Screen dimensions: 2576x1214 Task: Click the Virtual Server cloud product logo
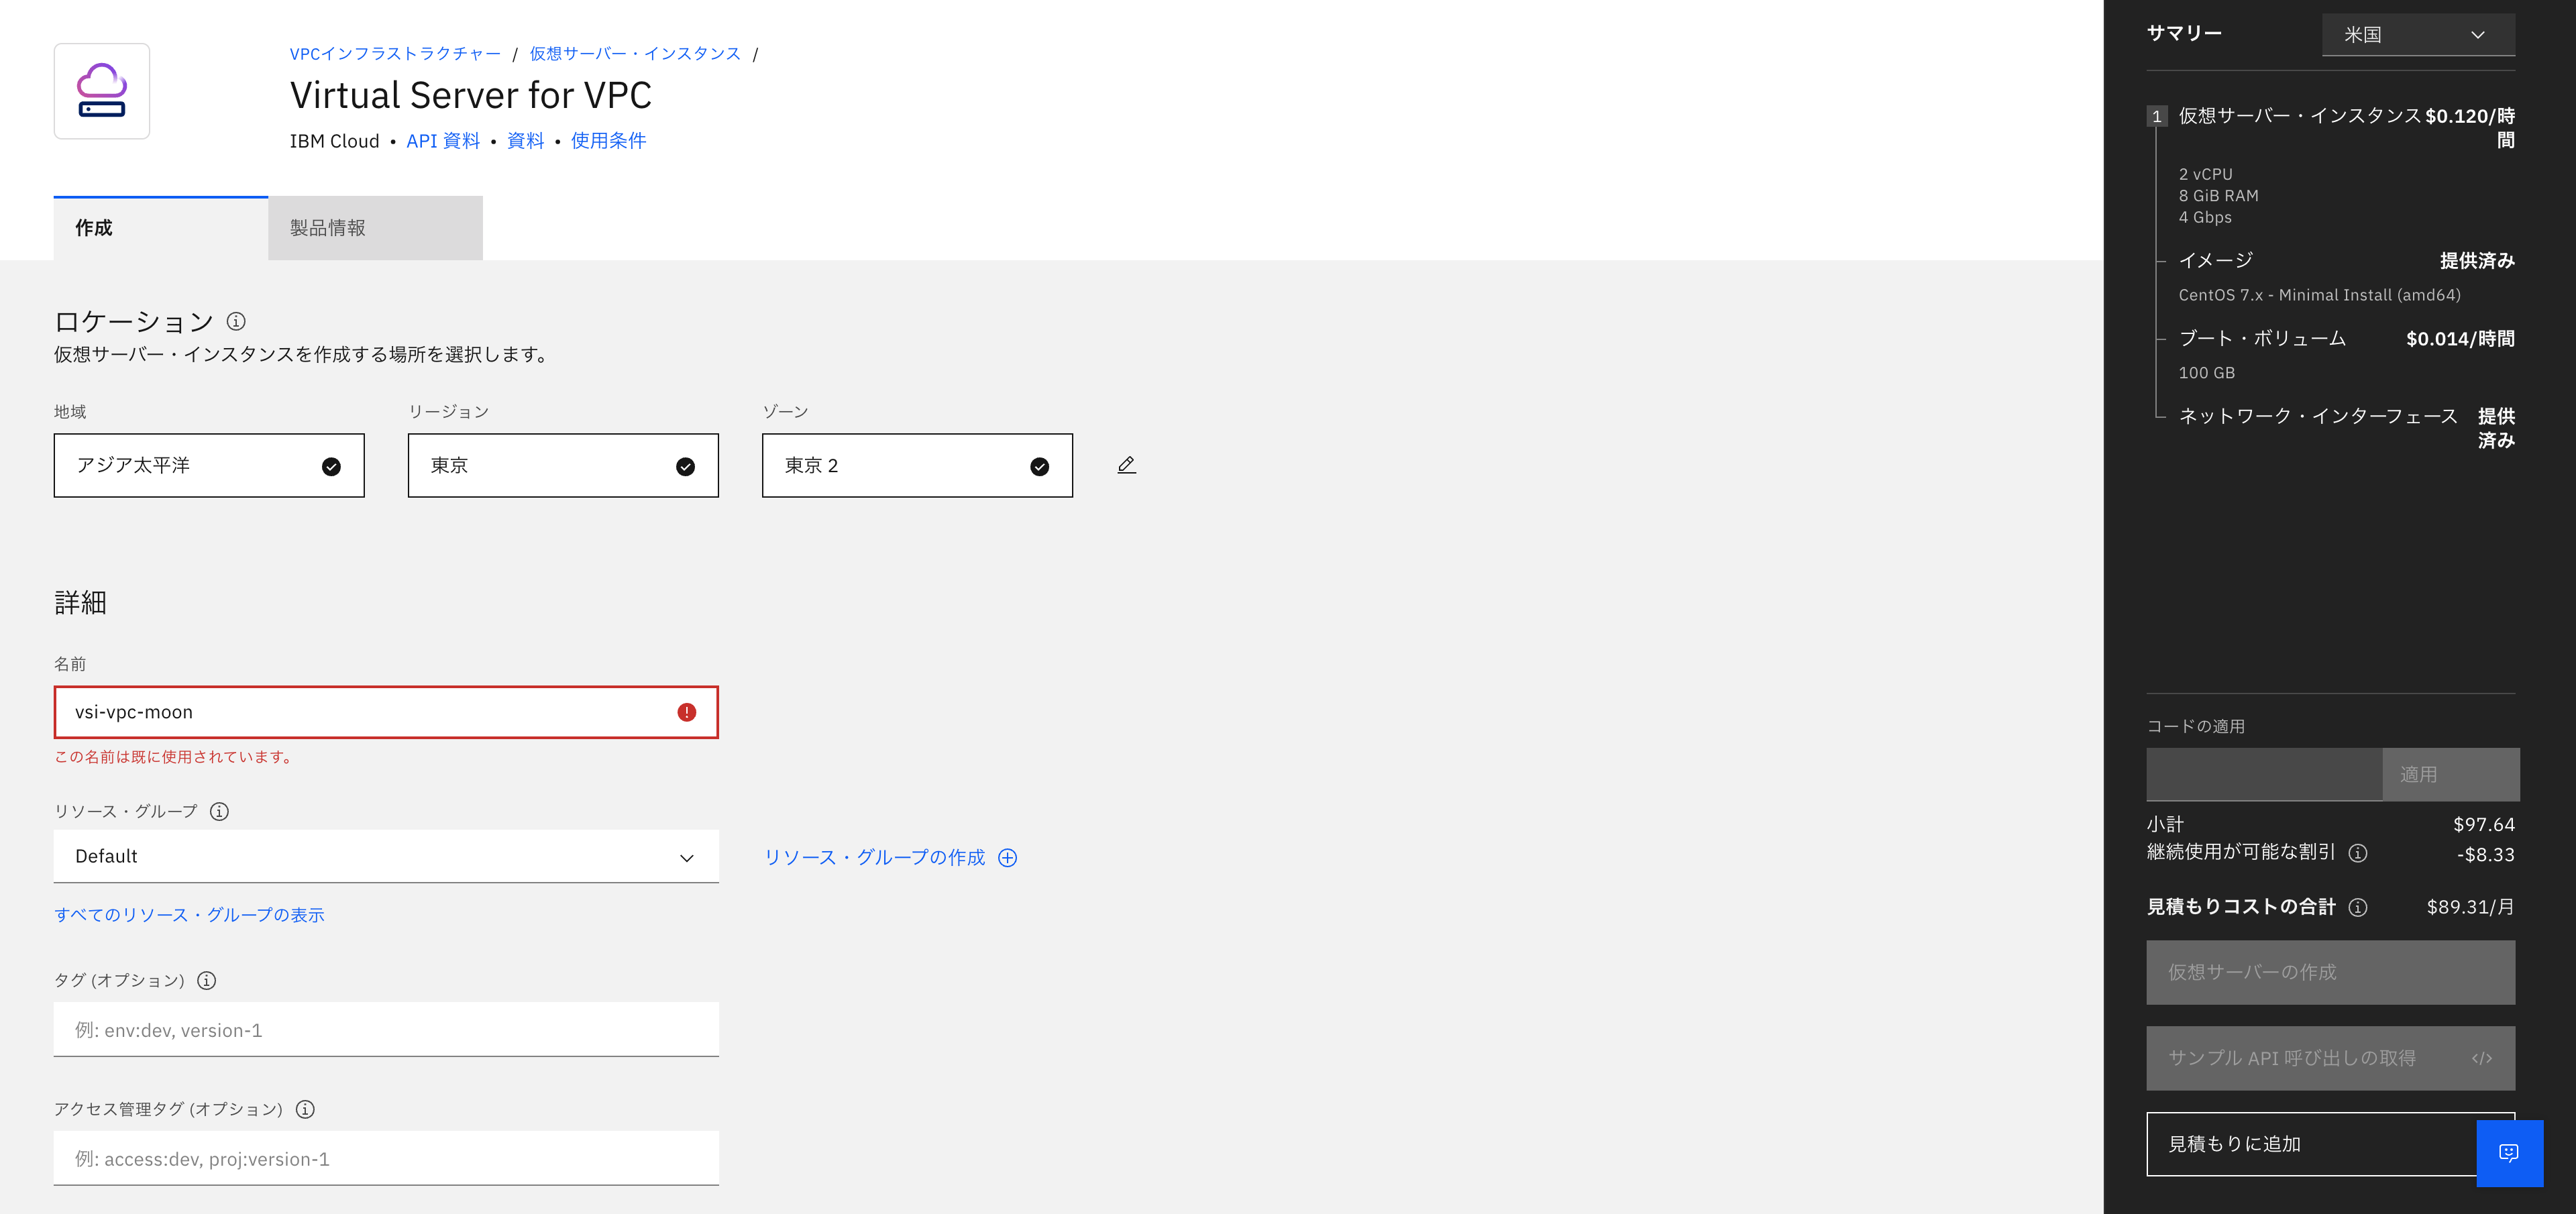coord(102,91)
